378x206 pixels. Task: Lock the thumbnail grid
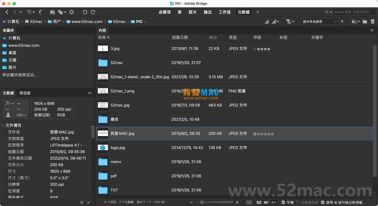249,202
